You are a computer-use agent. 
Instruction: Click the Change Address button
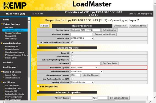click(138, 26)
